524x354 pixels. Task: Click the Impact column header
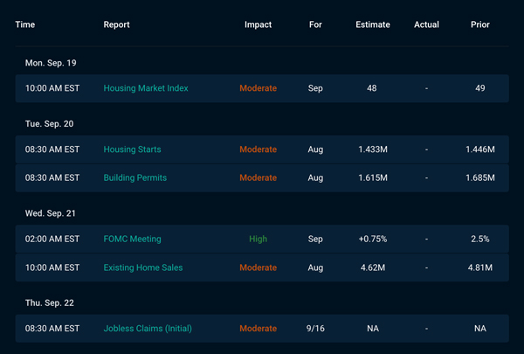click(x=258, y=24)
